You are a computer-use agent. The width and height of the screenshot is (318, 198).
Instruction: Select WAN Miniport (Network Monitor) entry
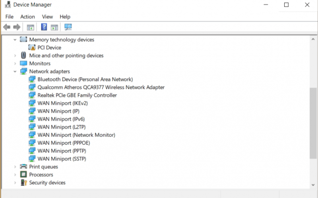[76, 135]
